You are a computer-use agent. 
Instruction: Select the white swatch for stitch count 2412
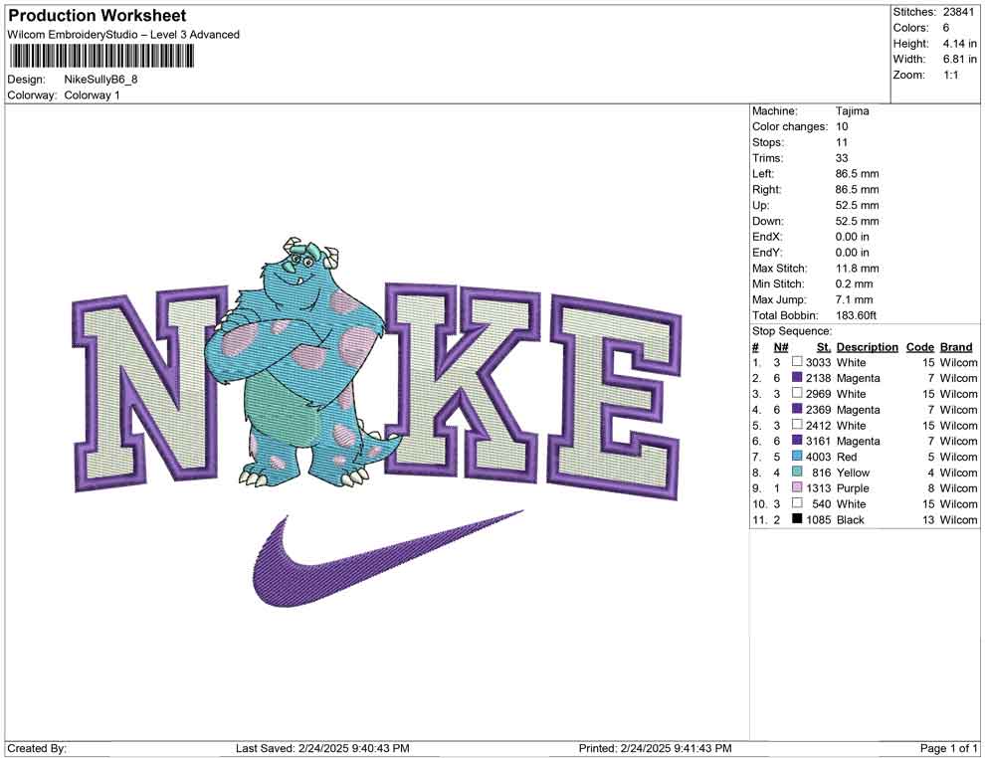pos(797,425)
